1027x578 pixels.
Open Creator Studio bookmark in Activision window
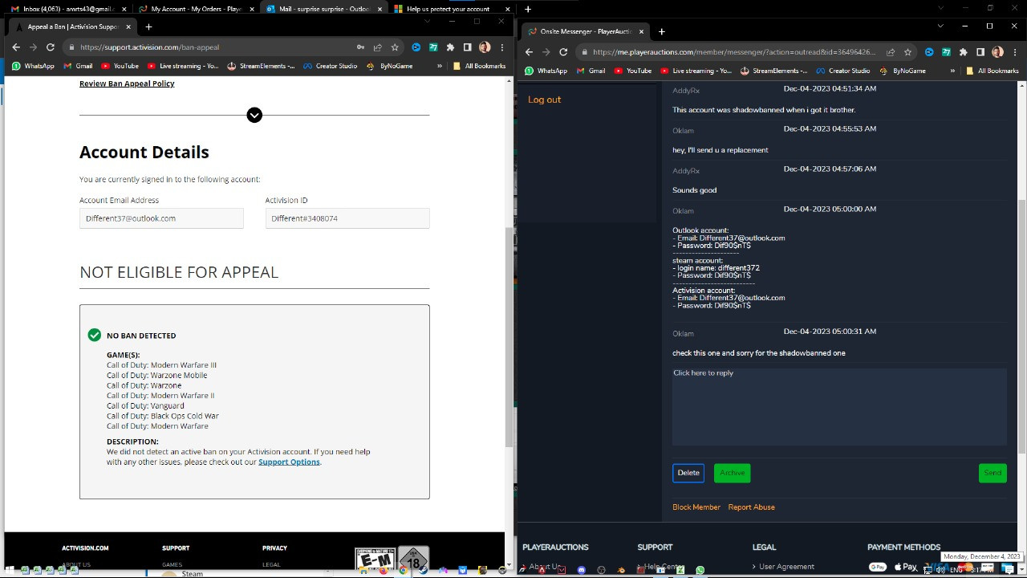pyautogui.click(x=330, y=66)
